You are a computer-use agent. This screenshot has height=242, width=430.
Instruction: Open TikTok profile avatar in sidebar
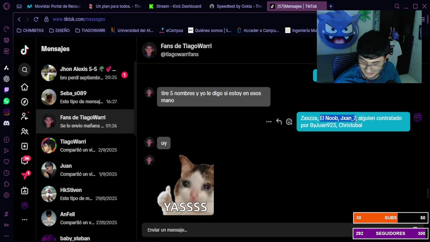click(25, 205)
